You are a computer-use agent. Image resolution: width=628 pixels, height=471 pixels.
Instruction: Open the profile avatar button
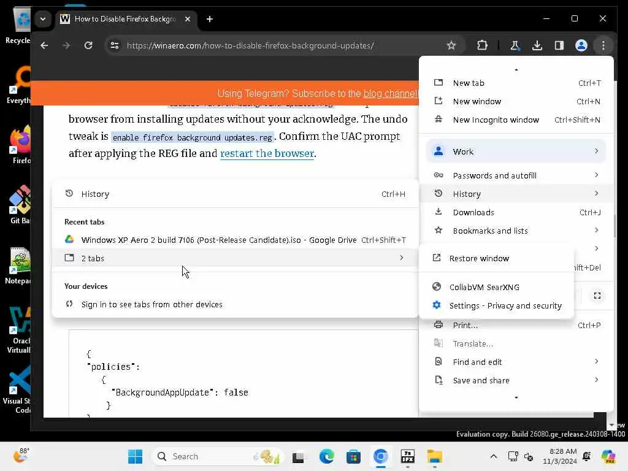click(x=581, y=45)
